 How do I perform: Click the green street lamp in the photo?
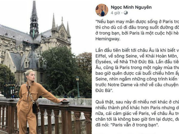point(78,87)
